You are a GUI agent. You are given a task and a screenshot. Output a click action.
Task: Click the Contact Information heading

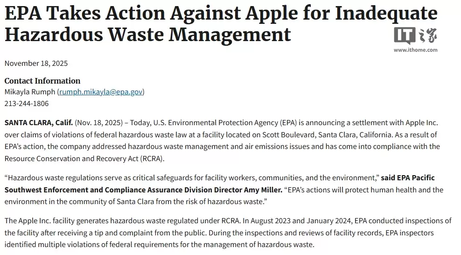tap(42, 81)
